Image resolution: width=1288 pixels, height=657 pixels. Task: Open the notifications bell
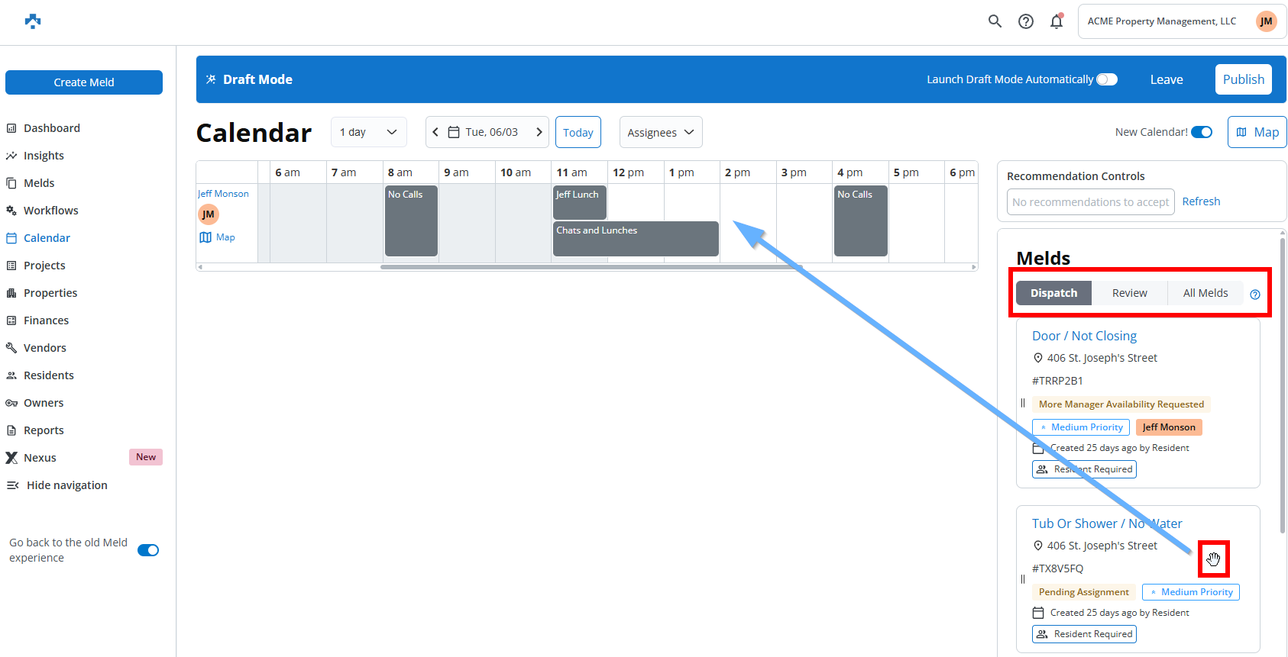(x=1057, y=21)
